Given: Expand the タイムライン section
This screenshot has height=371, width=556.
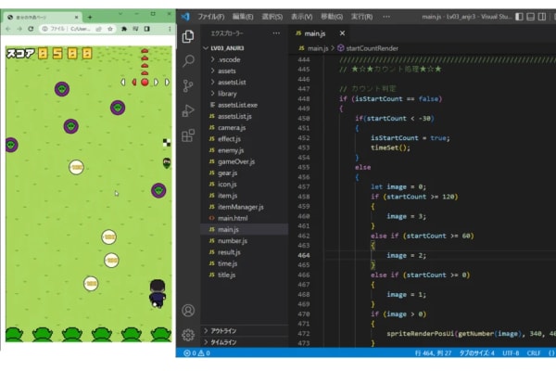Looking at the screenshot, I should tap(222, 341).
